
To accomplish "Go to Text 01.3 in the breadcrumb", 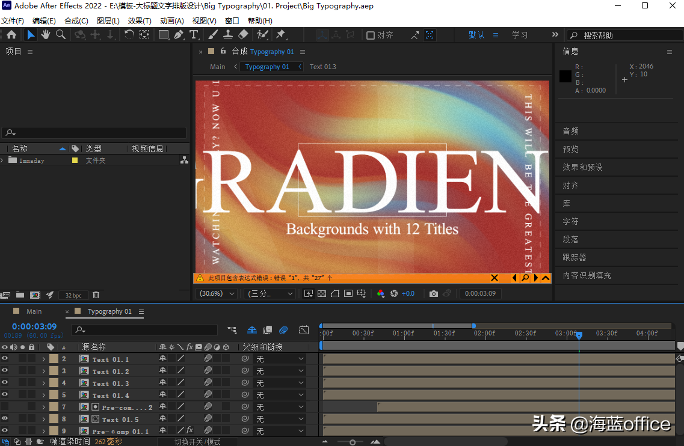I will tap(323, 67).
